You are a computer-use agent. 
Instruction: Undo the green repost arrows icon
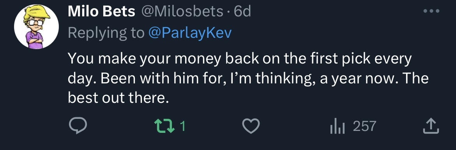pyautogui.click(x=164, y=127)
